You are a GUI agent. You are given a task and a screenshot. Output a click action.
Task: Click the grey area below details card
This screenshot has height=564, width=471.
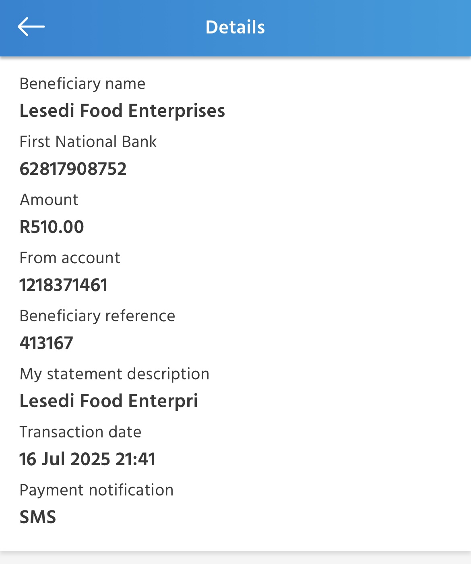coord(235,558)
